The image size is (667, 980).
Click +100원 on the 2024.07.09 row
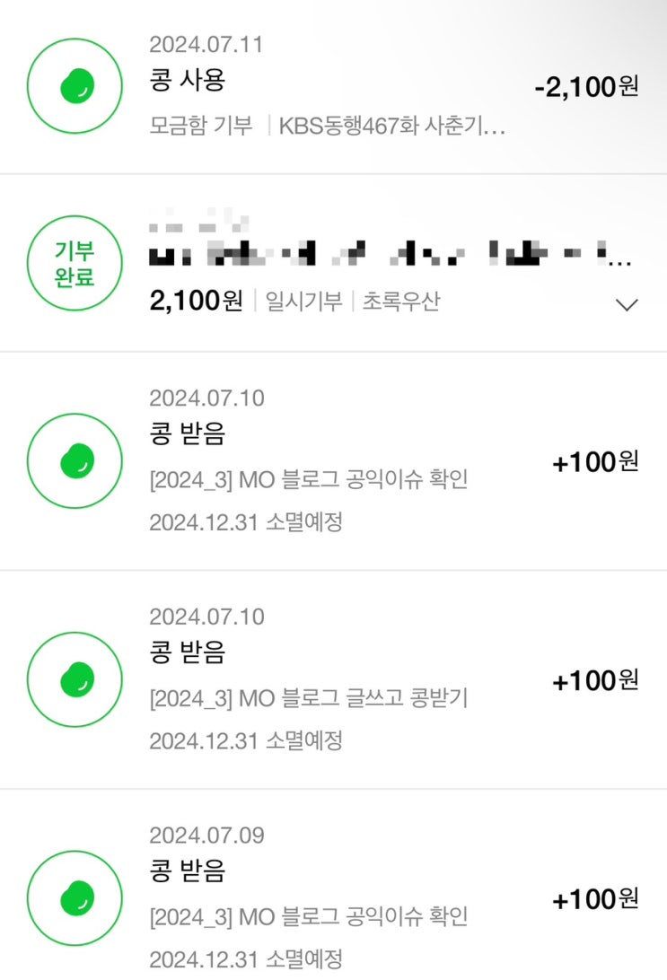click(x=595, y=898)
